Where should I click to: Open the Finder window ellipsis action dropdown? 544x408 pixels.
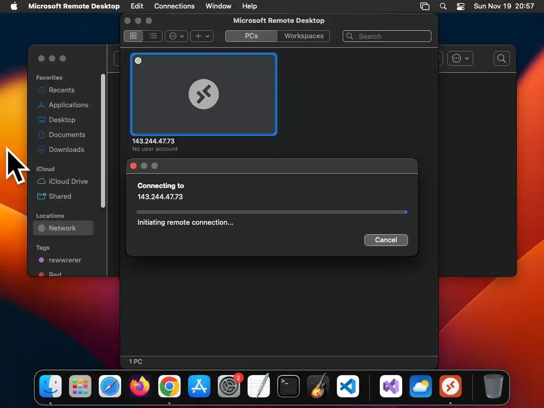coord(461,58)
